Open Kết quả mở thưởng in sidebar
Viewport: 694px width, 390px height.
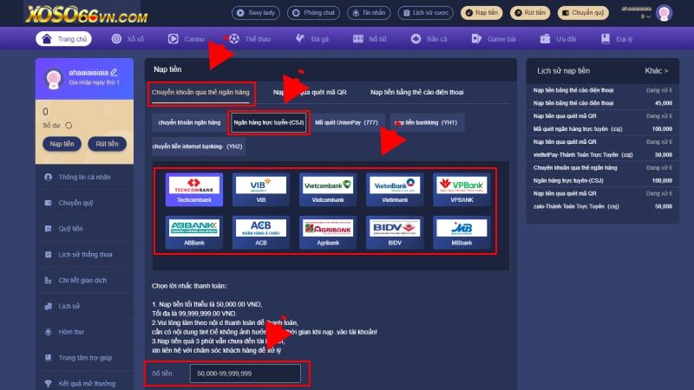click(x=84, y=383)
